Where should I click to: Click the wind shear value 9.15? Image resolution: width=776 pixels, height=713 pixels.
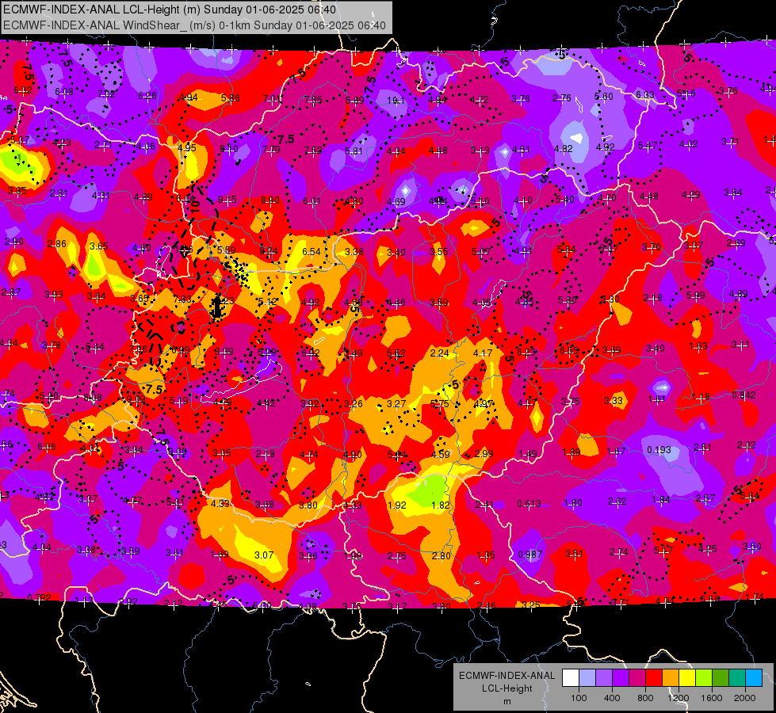tap(227, 200)
